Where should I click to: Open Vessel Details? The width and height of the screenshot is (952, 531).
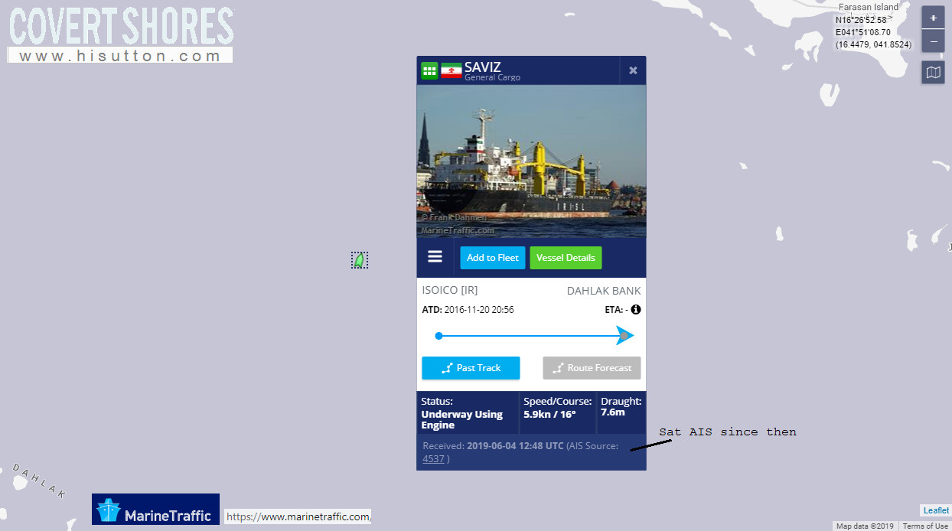click(566, 258)
